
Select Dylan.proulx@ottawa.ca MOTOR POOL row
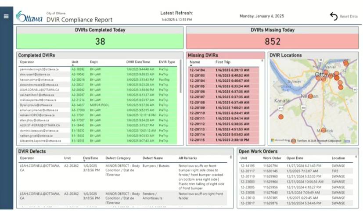coord(98,105)
